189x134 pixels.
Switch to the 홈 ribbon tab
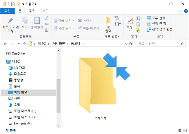click(x=20, y=11)
